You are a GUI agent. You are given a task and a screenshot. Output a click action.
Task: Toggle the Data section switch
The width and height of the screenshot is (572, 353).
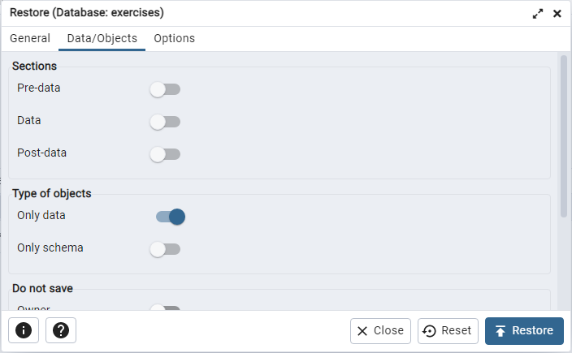(x=165, y=122)
